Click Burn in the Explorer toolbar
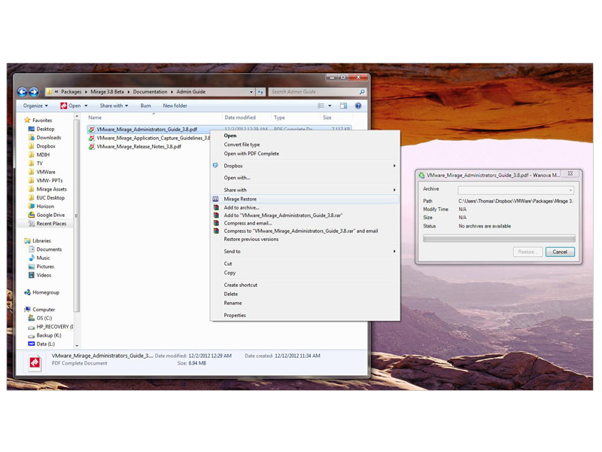 (145, 105)
